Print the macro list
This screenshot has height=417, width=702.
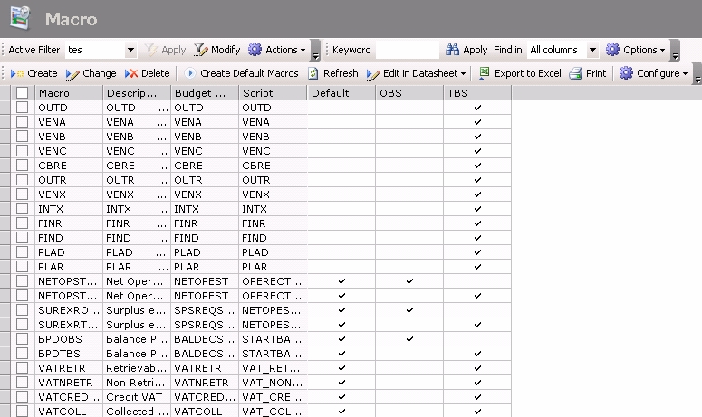[x=575, y=73]
